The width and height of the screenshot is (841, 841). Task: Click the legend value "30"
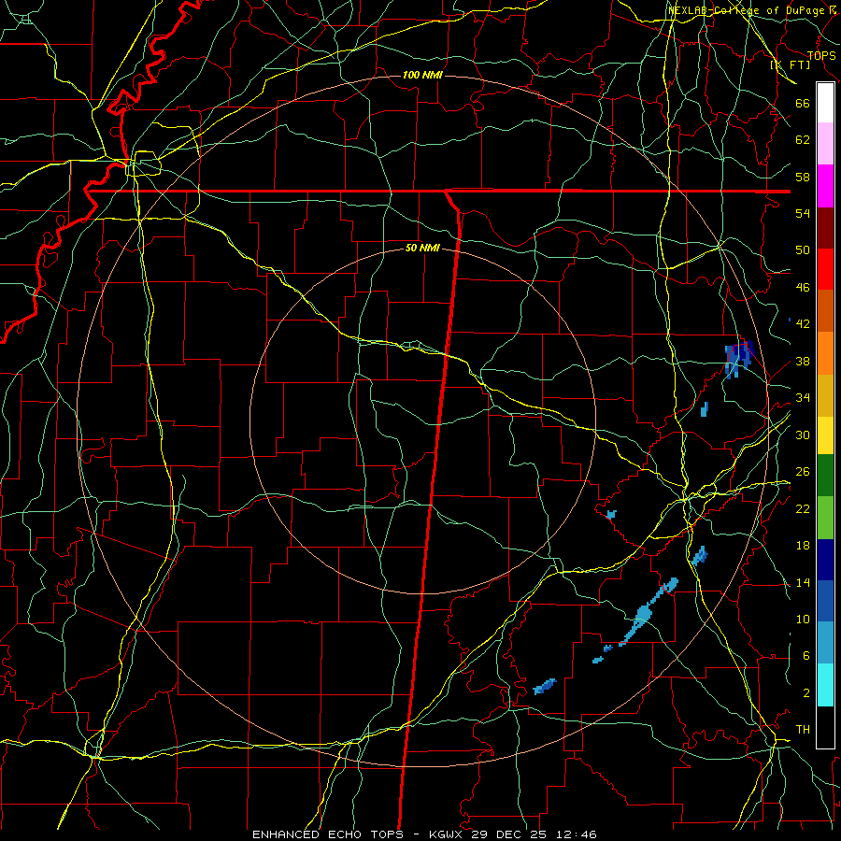[803, 435]
